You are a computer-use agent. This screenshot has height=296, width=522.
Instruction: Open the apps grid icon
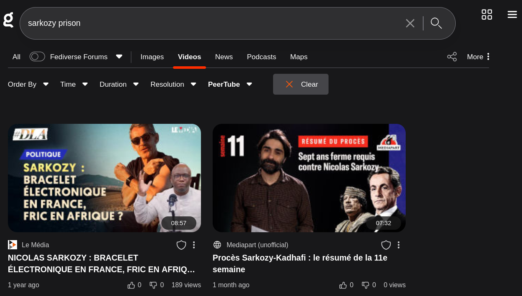(x=487, y=15)
